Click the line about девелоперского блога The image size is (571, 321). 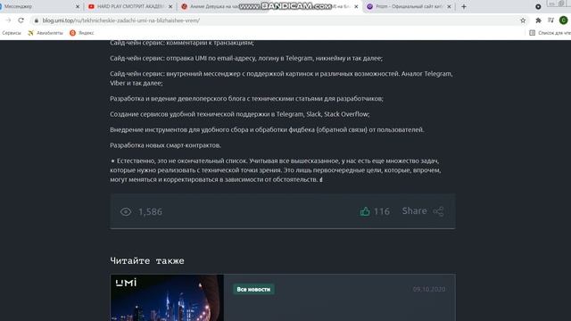coord(246,99)
